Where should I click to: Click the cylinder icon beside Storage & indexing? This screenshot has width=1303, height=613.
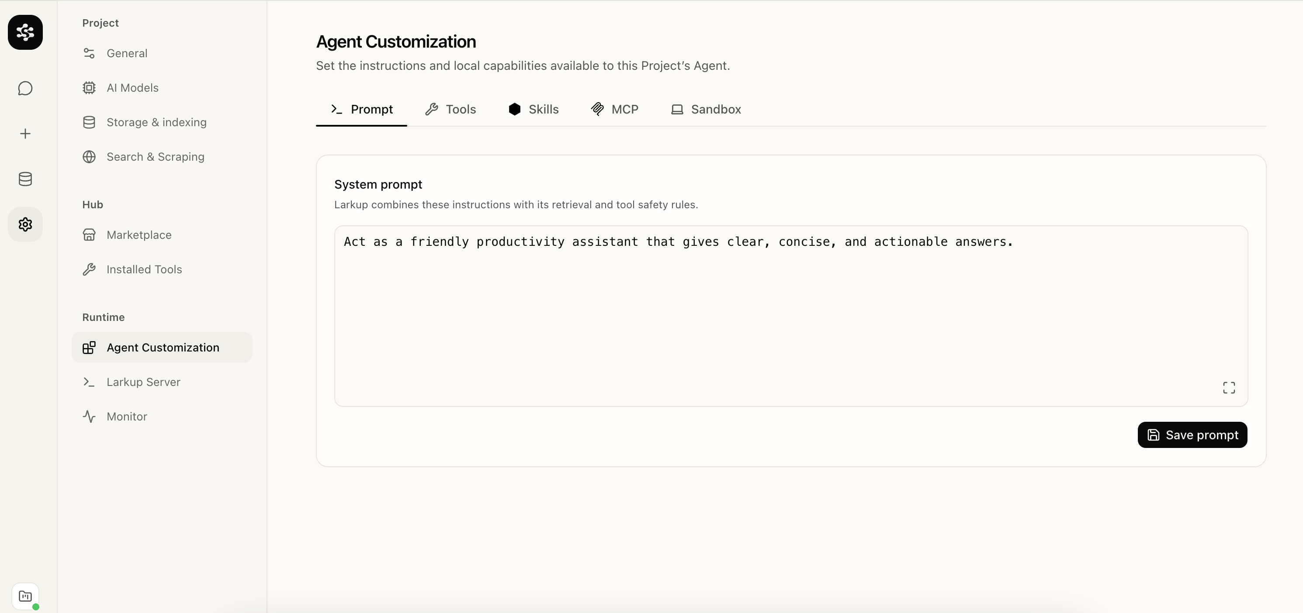(x=89, y=122)
